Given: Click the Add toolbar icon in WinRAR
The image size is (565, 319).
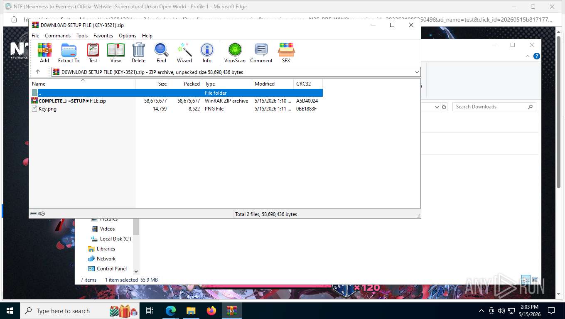Looking at the screenshot, I should (x=44, y=53).
